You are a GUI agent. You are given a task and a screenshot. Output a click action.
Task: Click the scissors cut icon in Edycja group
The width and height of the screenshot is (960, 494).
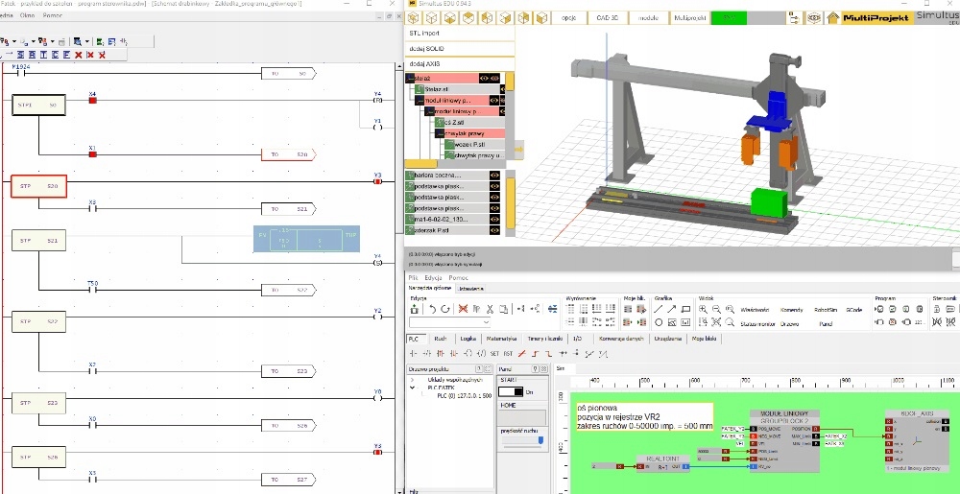[490, 310]
